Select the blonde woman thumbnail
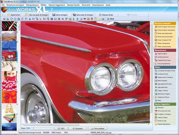This screenshot has width=179, height=135. coord(9,108)
